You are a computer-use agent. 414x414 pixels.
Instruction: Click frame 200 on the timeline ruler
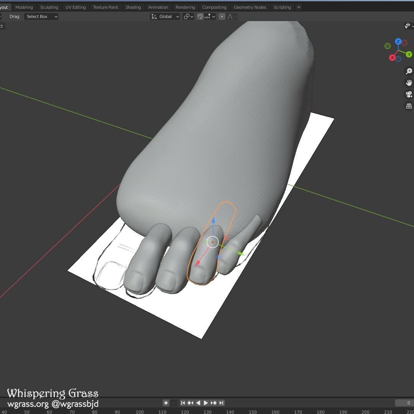pyautogui.click(x=365, y=412)
